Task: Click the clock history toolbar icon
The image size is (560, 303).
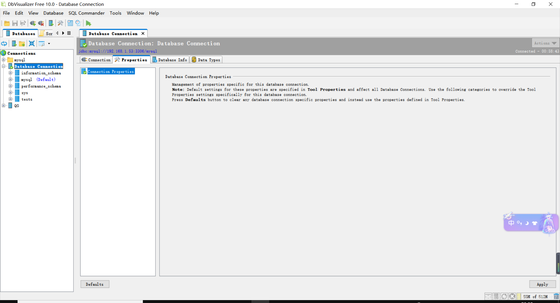Action: pyautogui.click(x=78, y=23)
